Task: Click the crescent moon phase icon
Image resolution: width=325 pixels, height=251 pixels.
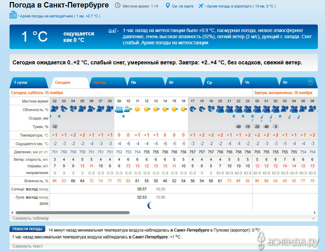Action: coord(149,205)
